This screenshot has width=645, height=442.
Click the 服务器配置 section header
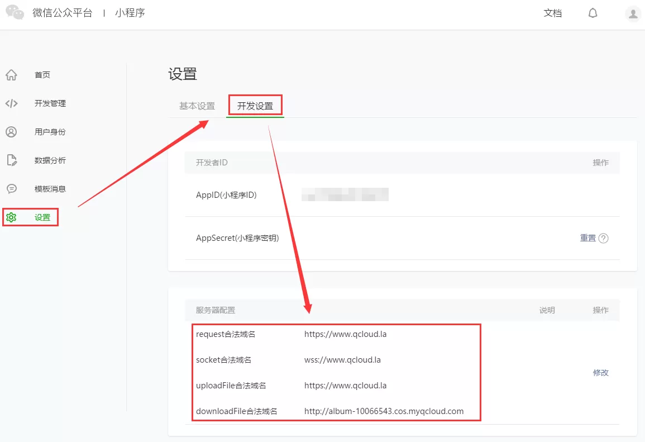(x=216, y=310)
